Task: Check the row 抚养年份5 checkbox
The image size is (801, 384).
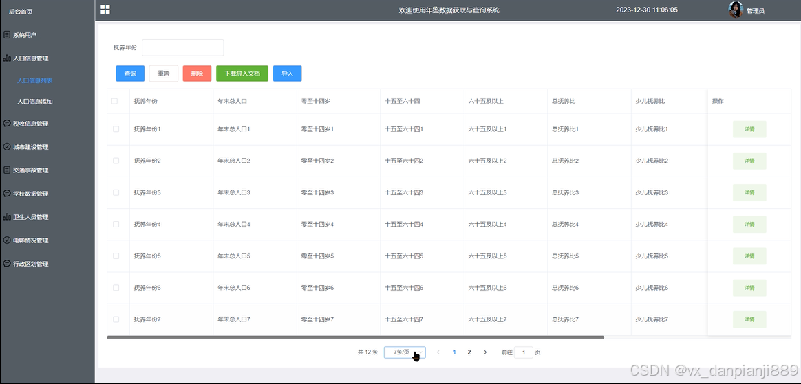Action: pyautogui.click(x=116, y=256)
